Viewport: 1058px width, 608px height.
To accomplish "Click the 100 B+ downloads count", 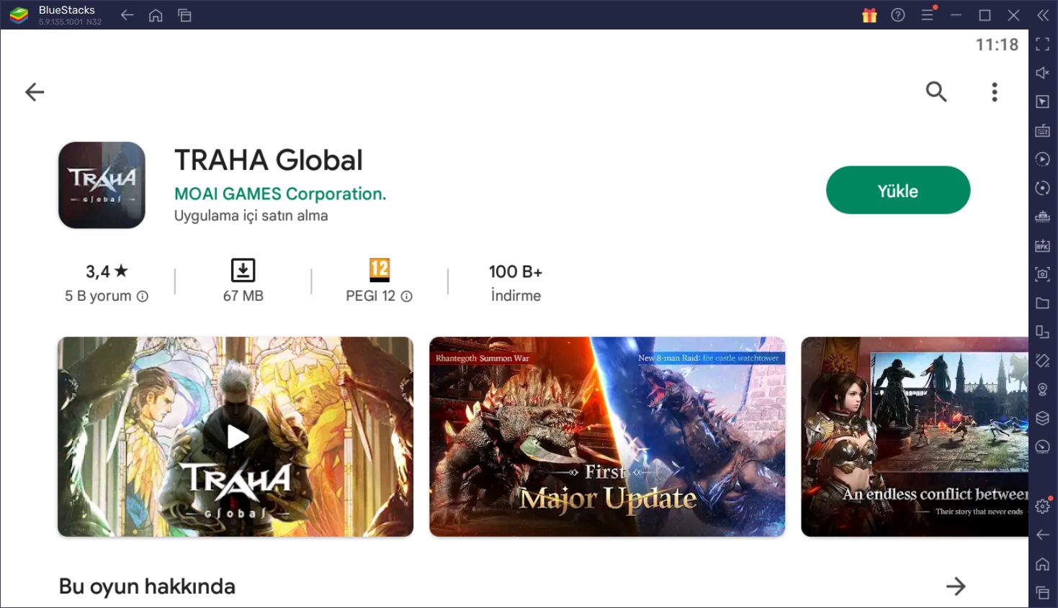I will click(x=516, y=271).
